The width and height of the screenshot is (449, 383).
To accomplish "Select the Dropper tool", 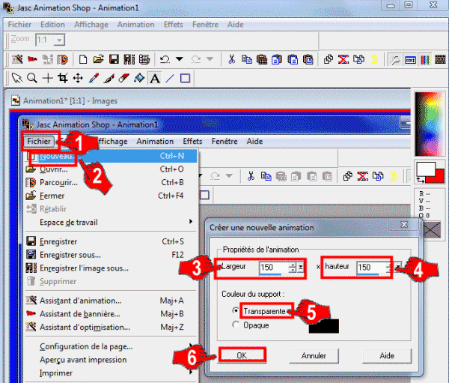I will tap(94, 78).
